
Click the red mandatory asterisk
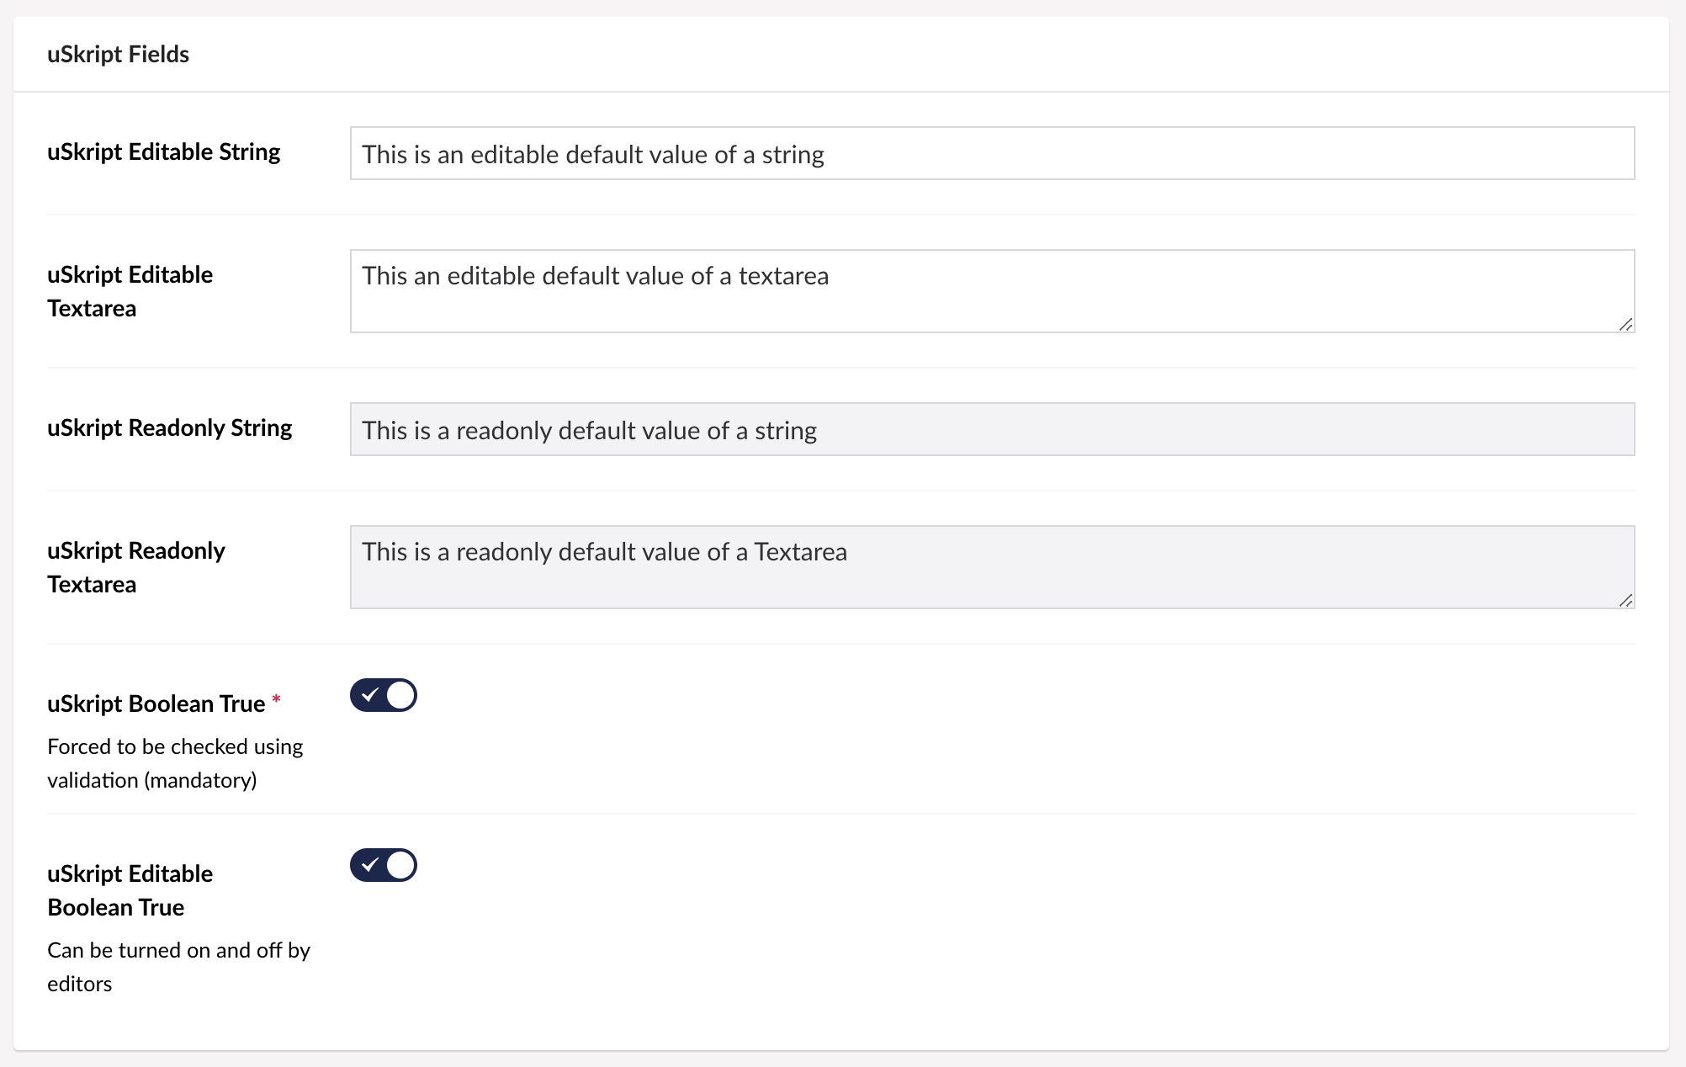click(x=276, y=700)
